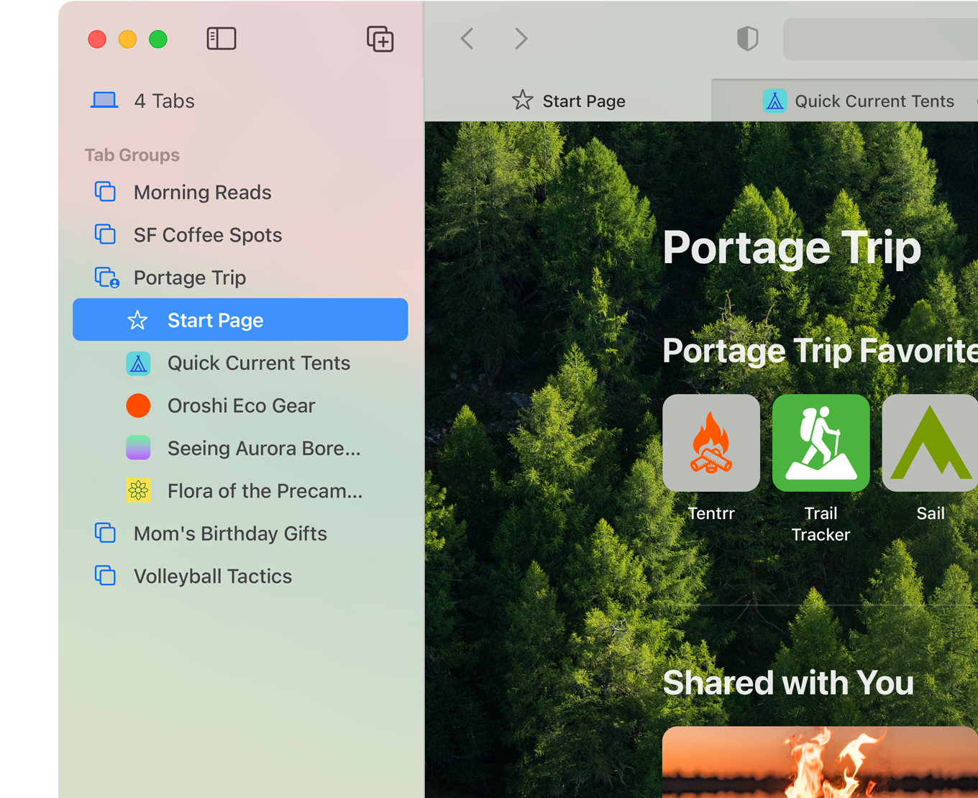
Task: Open the Flora of the Precambrian tab
Action: (x=265, y=491)
